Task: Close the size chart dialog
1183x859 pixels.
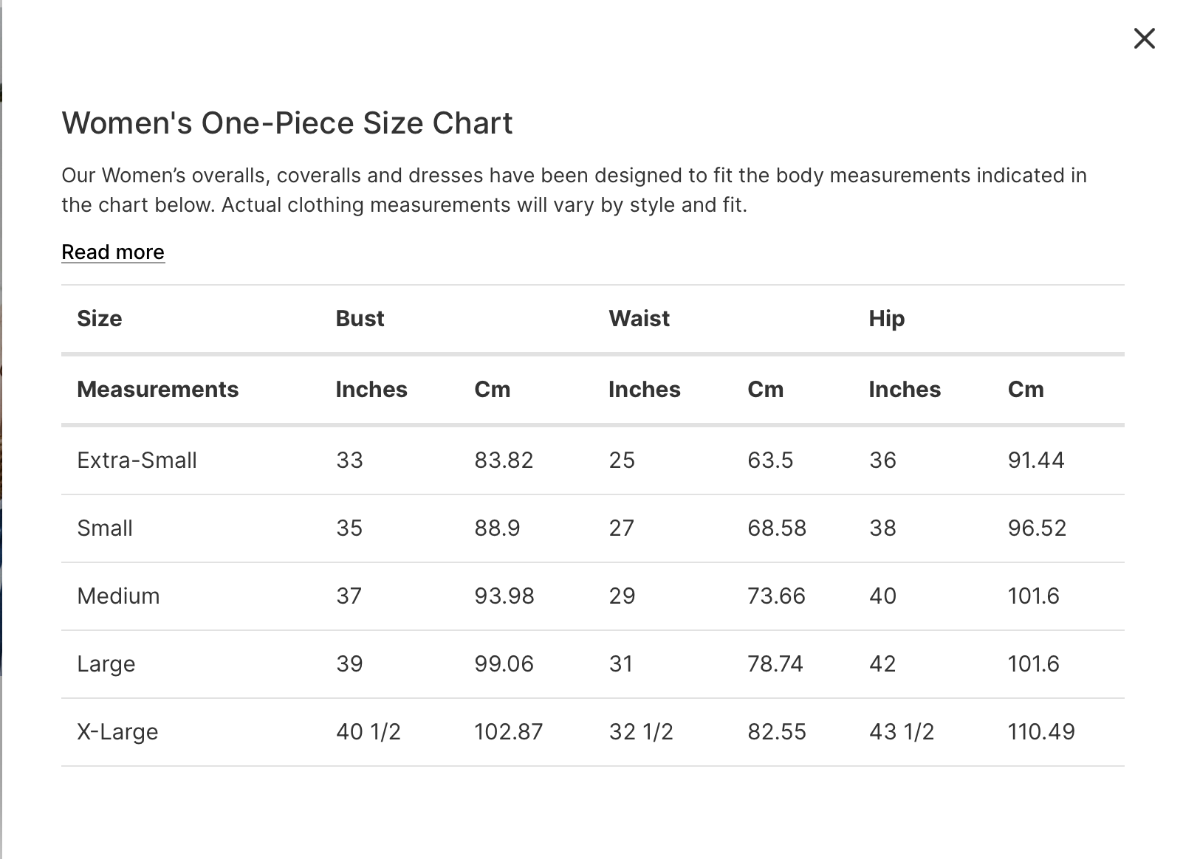Action: click(x=1144, y=38)
